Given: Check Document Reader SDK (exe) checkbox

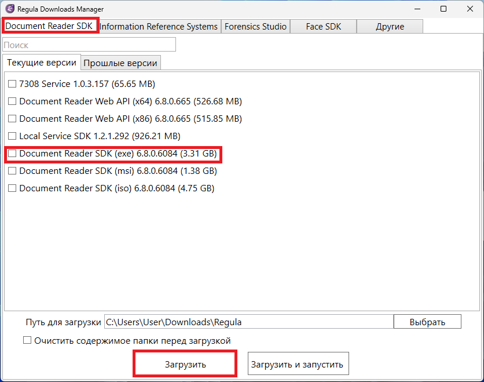Looking at the screenshot, I should click(12, 153).
